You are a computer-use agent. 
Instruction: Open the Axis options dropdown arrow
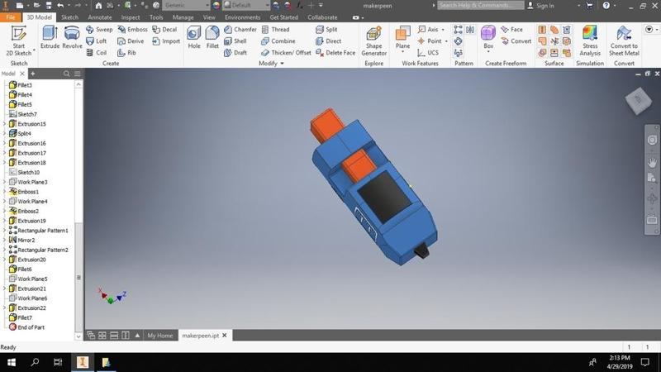pyautogui.click(x=443, y=30)
